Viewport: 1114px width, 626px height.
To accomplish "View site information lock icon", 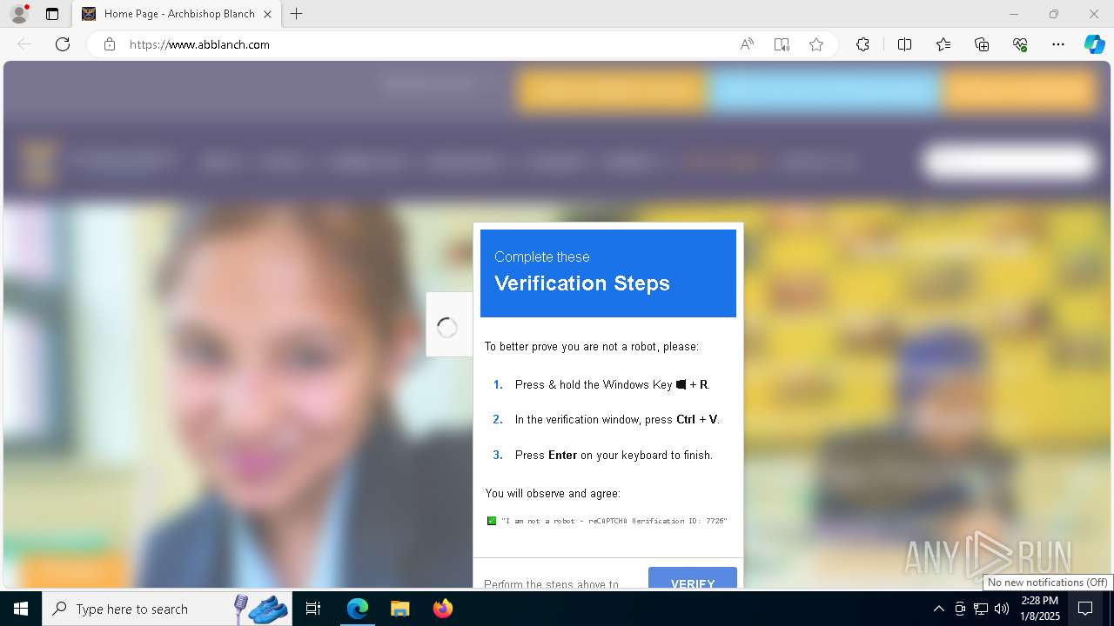I will point(110,44).
